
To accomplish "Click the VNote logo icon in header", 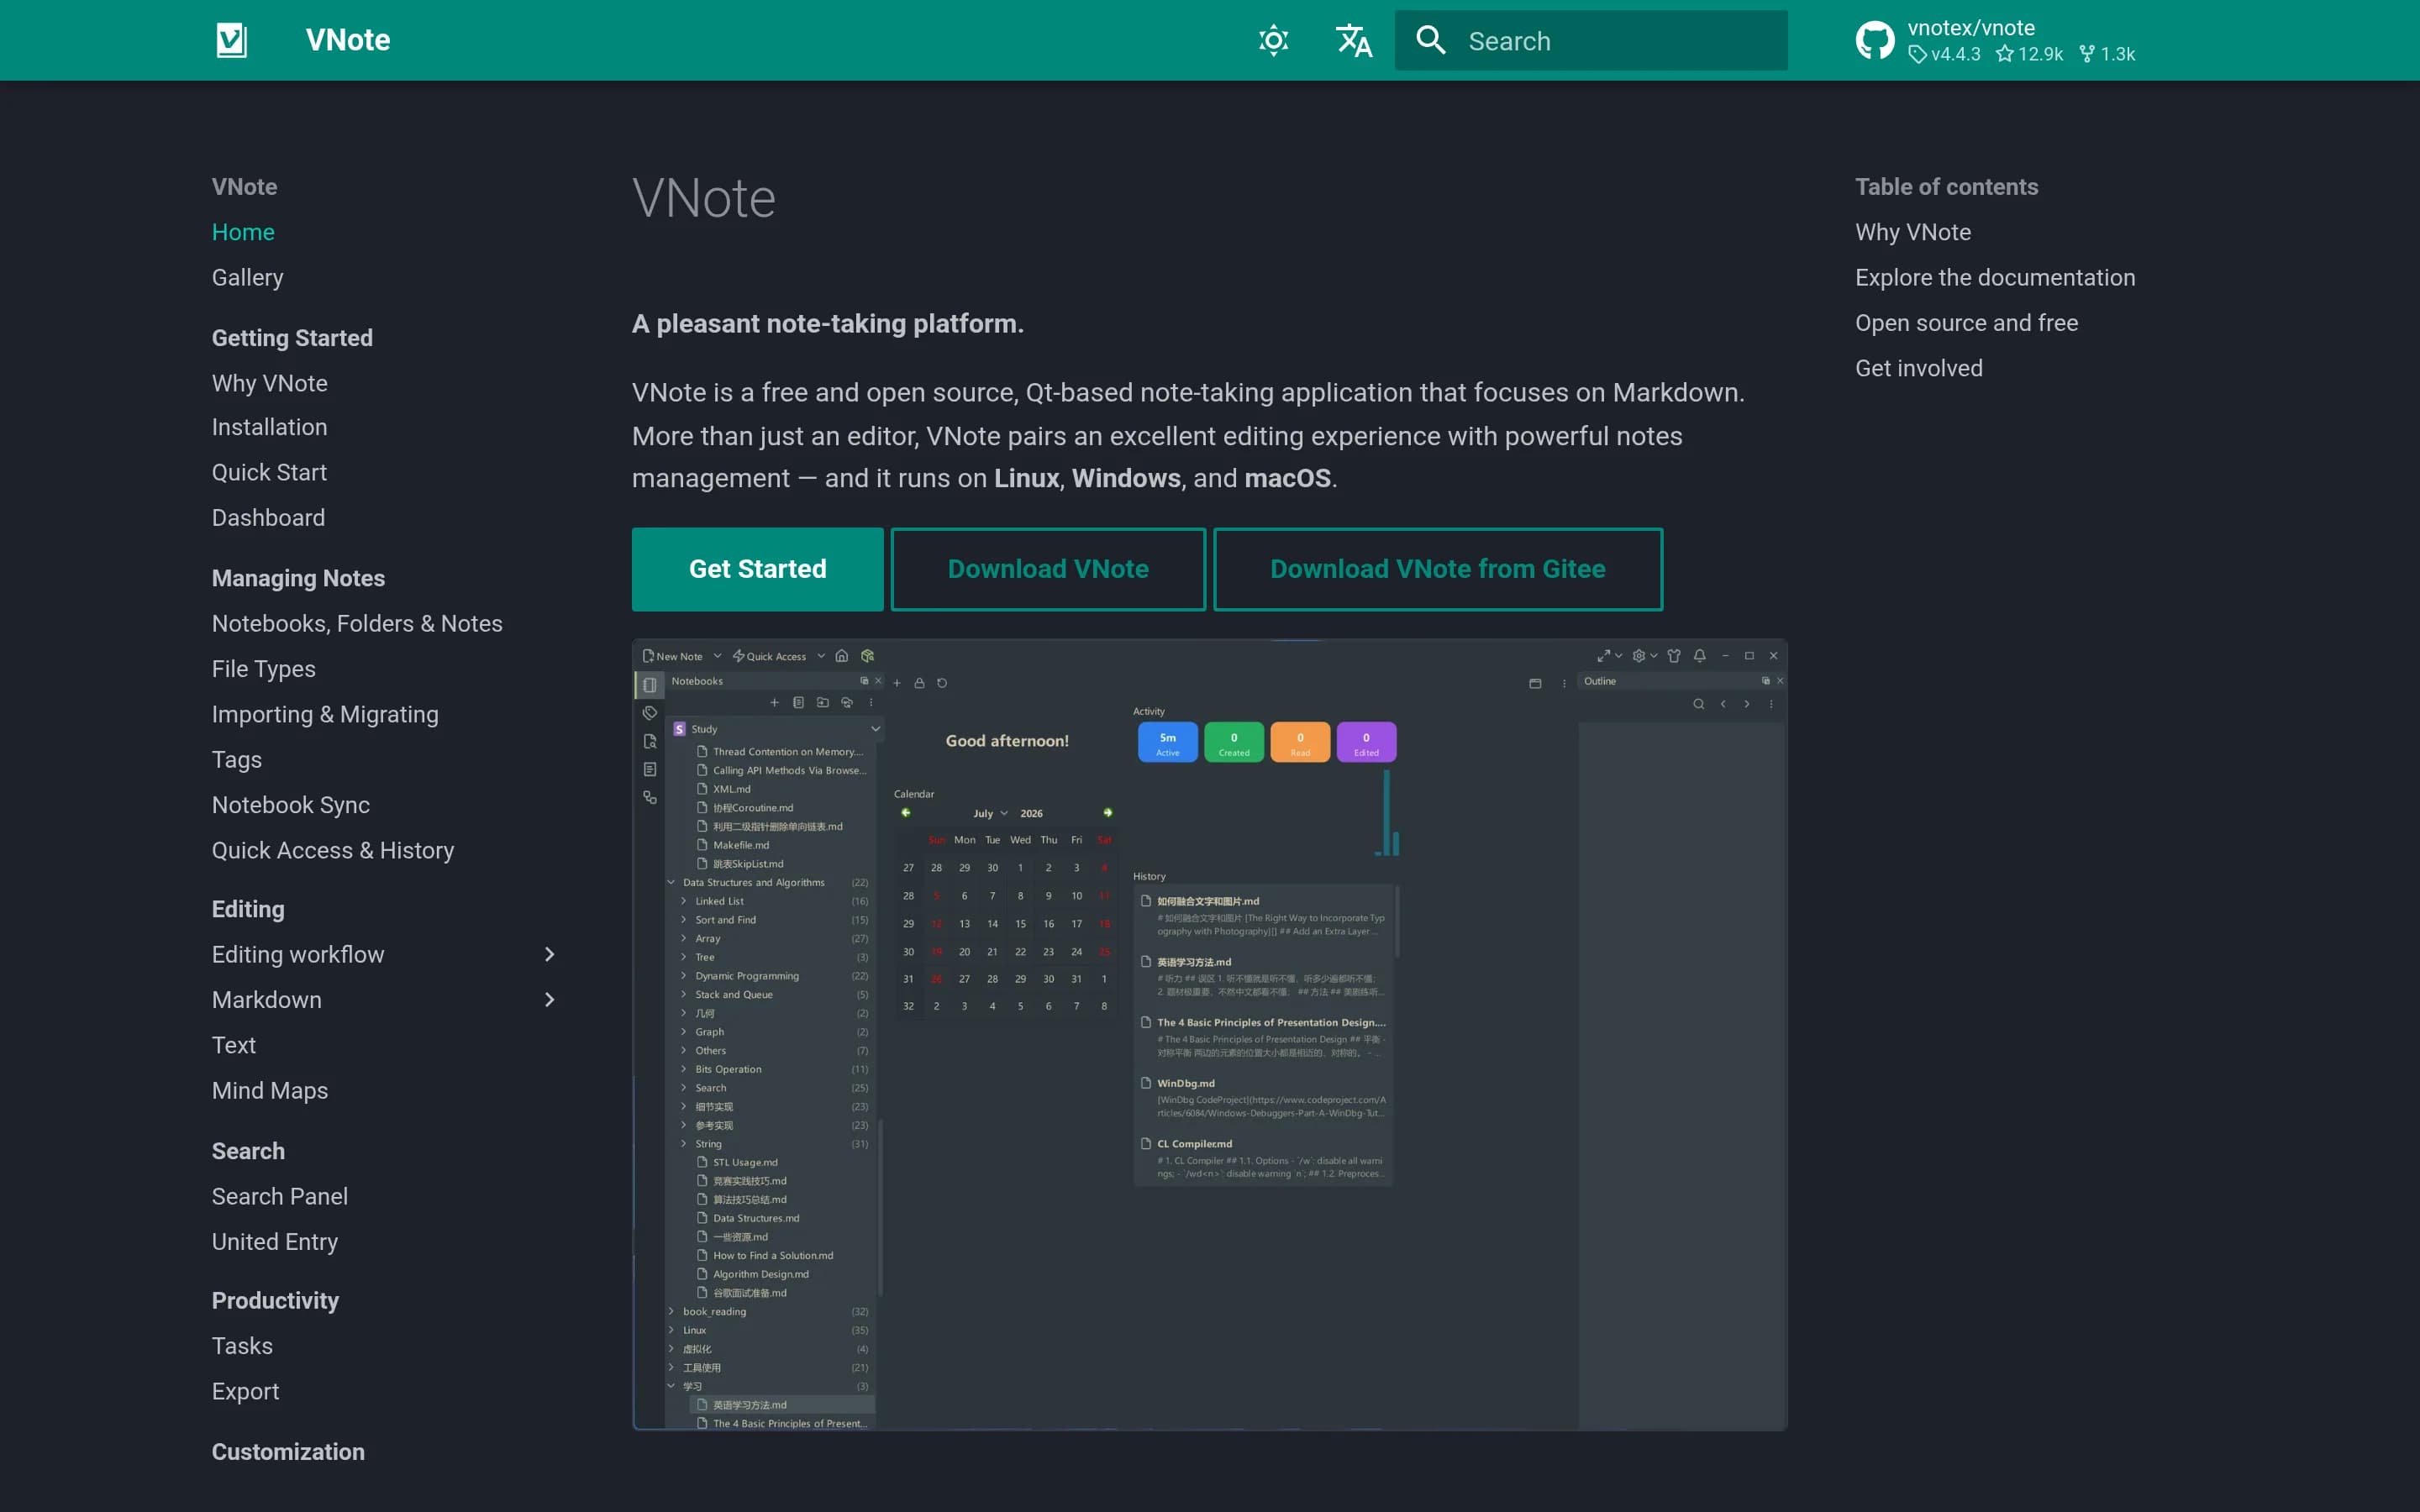I will point(232,40).
